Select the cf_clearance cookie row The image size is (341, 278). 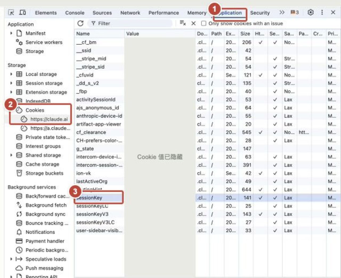click(207, 132)
